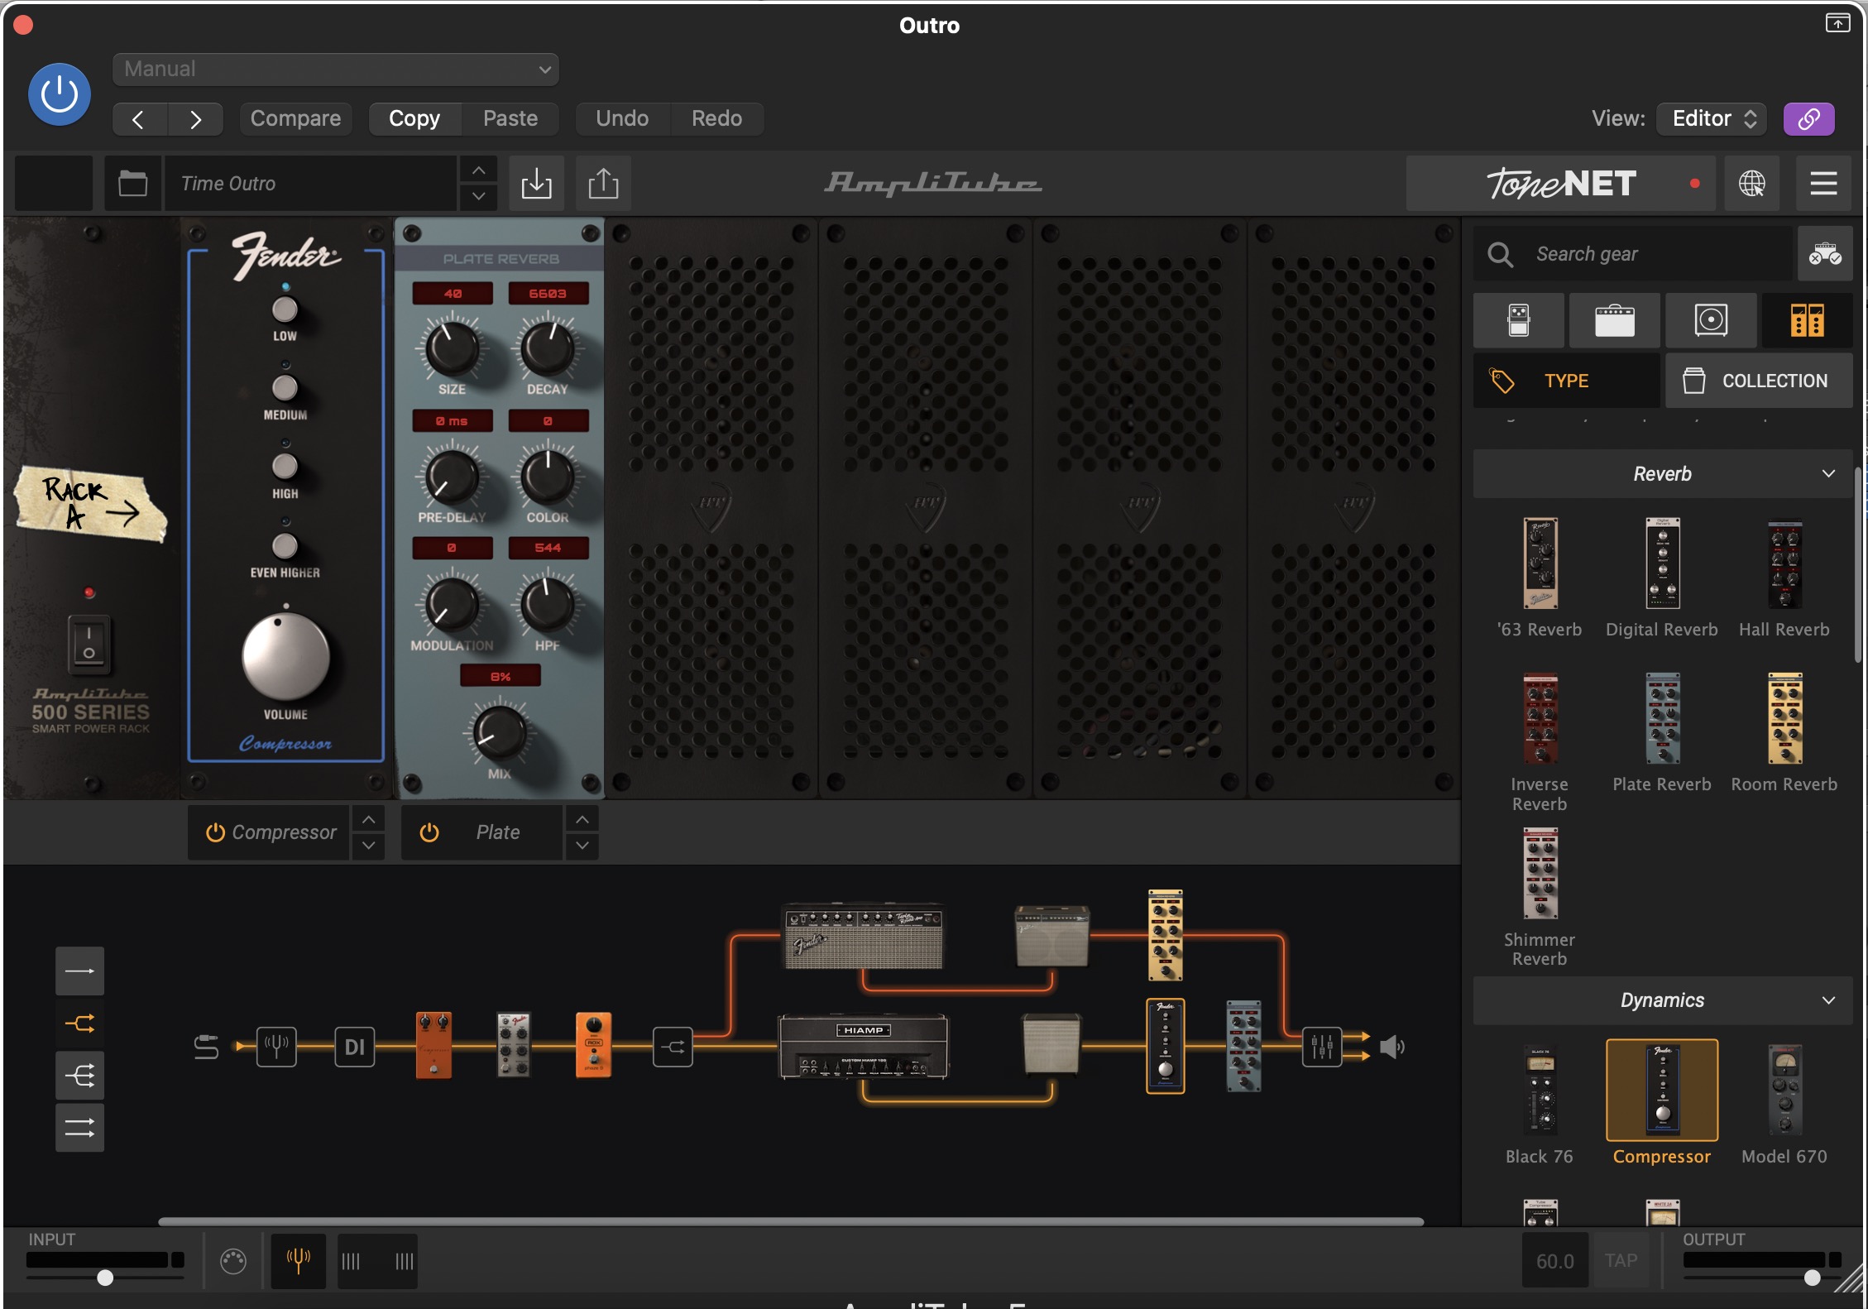1868x1309 pixels.
Task: Toggle the tuner button in bottom bar
Action: 298,1261
